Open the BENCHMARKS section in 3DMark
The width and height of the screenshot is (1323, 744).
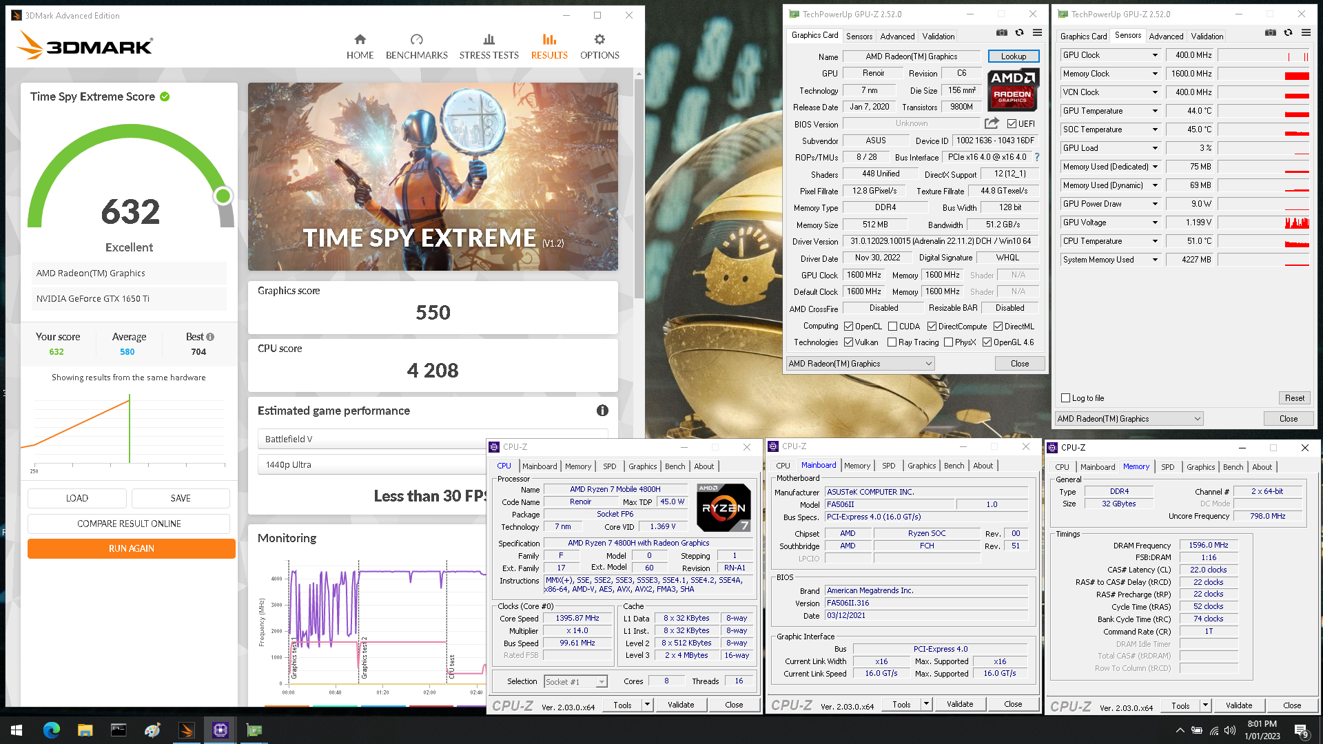click(x=416, y=47)
